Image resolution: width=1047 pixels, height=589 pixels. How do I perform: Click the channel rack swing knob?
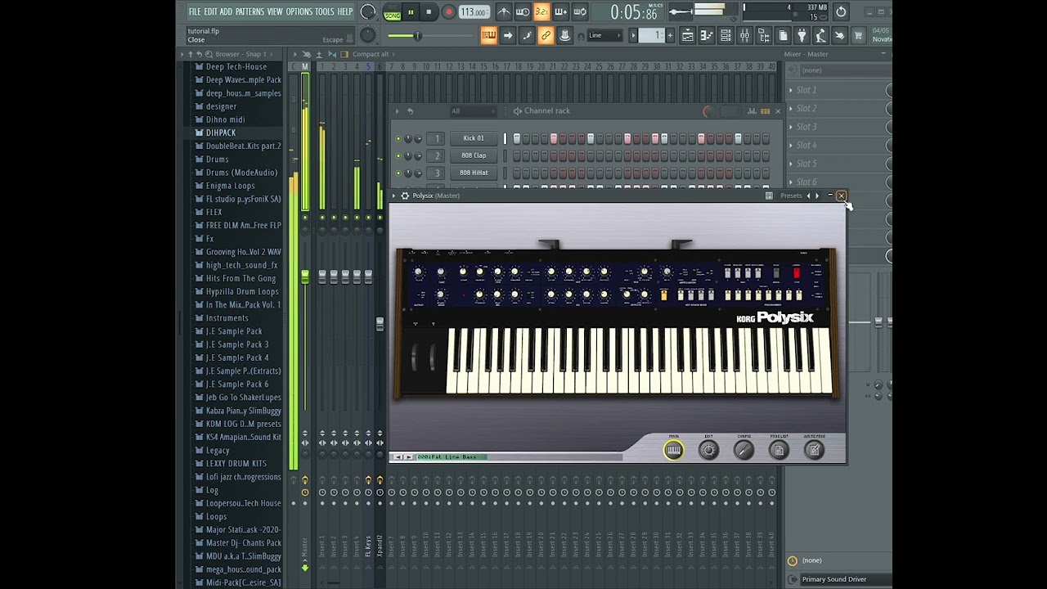(x=708, y=111)
